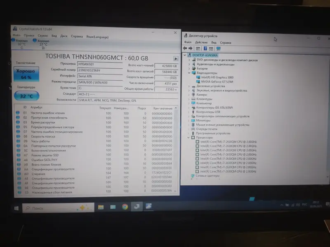The image size is (330, 247).
Task: Click NVIDIA GeForce GT 525M adapter icon
Action: [198, 82]
